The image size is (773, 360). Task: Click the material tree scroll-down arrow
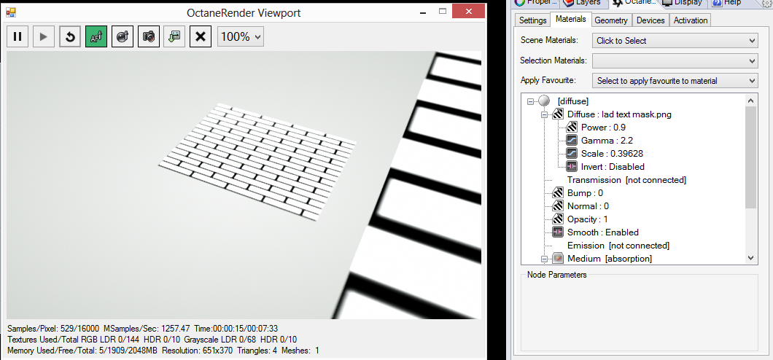coord(750,258)
